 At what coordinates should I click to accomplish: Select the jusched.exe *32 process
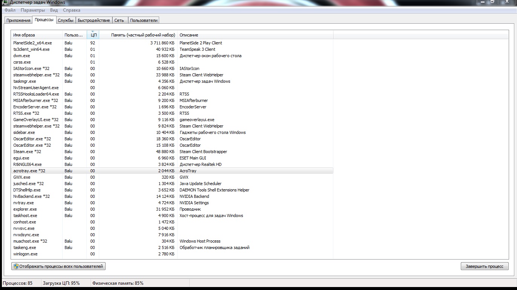pos(172,184)
